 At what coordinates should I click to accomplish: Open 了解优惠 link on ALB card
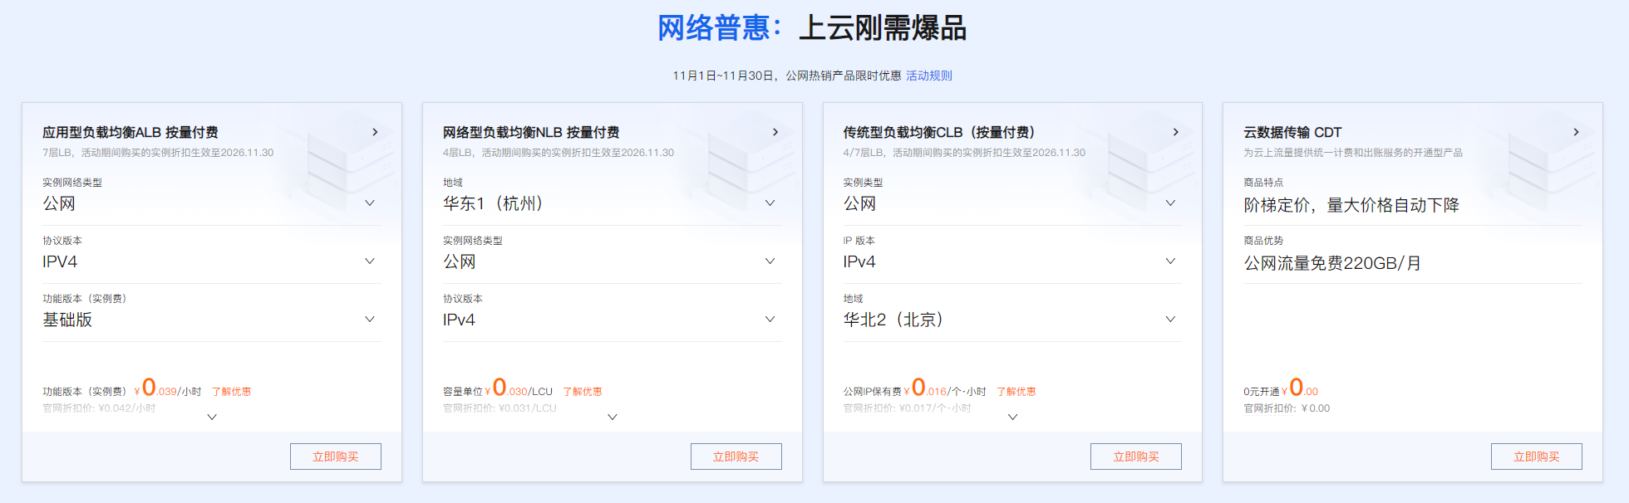[231, 392]
